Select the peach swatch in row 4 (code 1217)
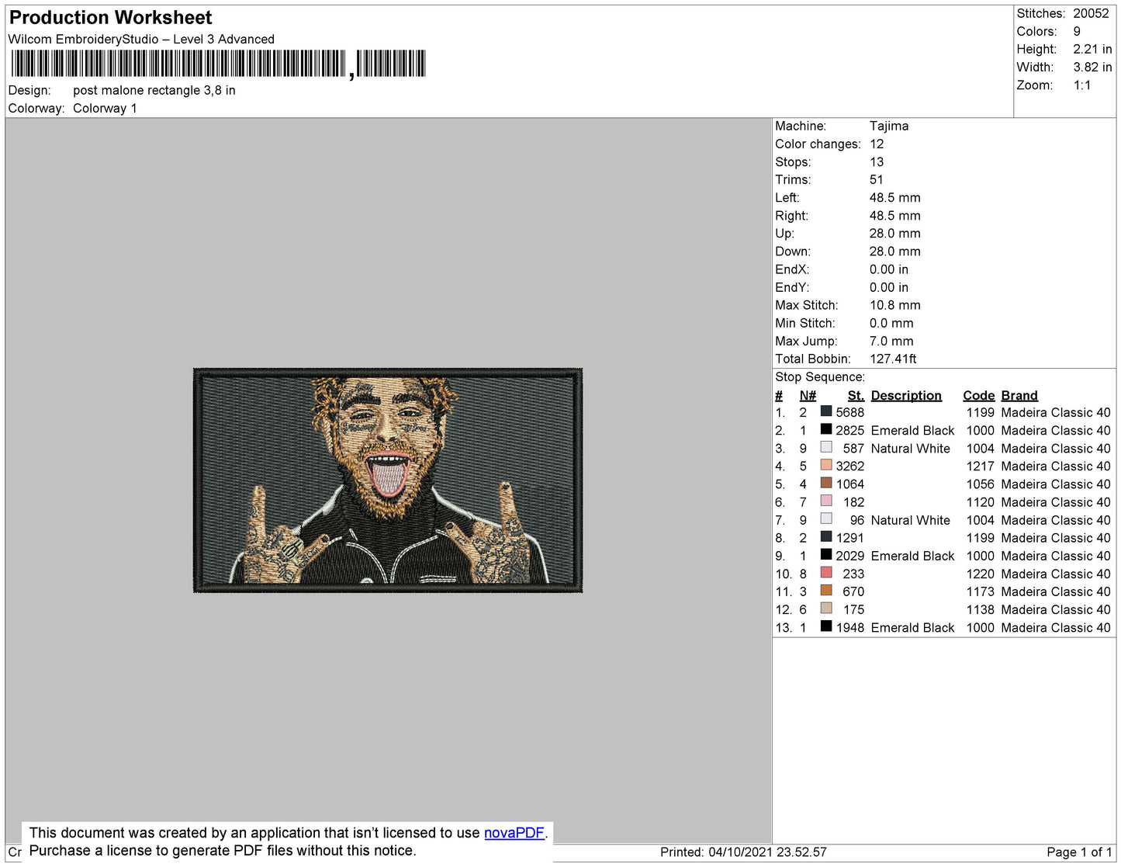The image size is (1121, 867). pos(826,465)
